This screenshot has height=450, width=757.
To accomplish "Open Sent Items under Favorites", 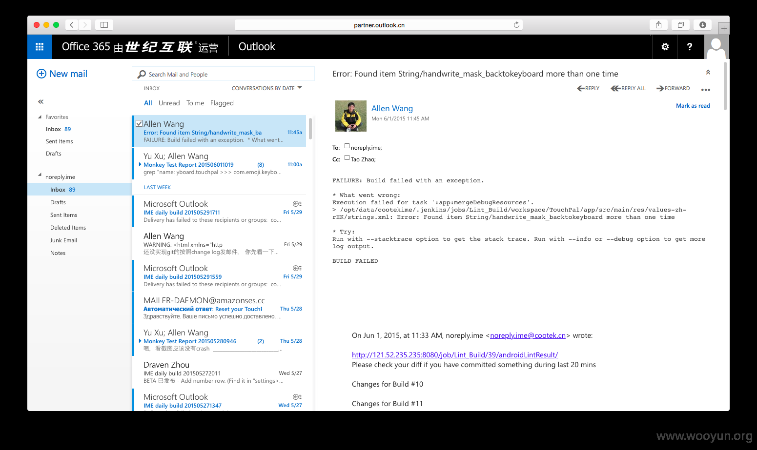I will click(x=59, y=141).
